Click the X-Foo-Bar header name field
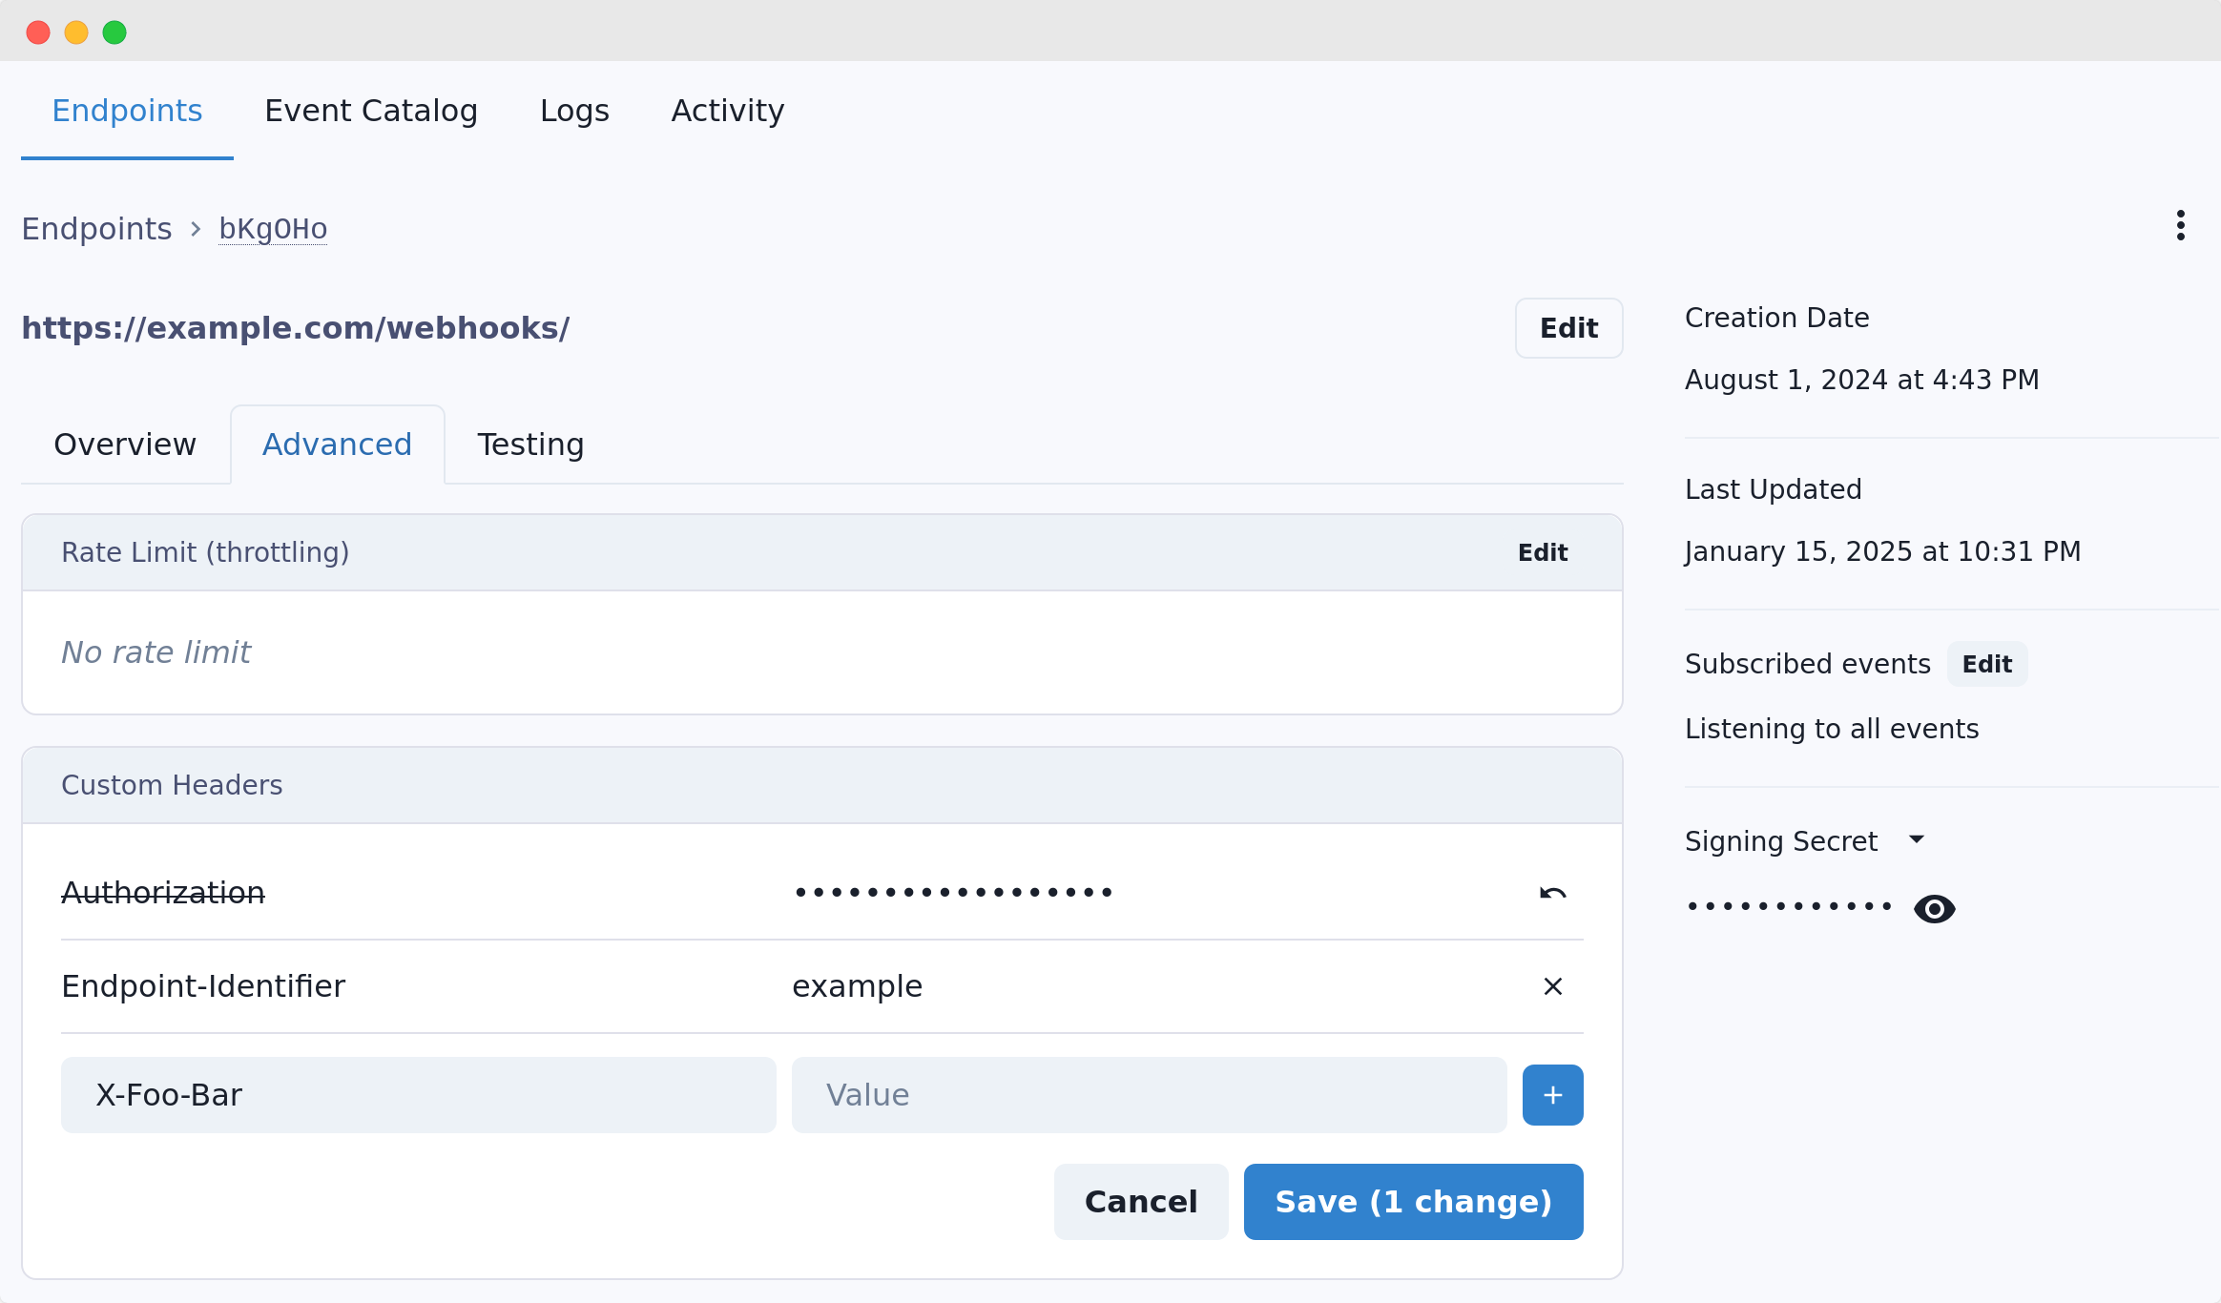Image resolution: width=2221 pixels, height=1303 pixels. click(418, 1094)
